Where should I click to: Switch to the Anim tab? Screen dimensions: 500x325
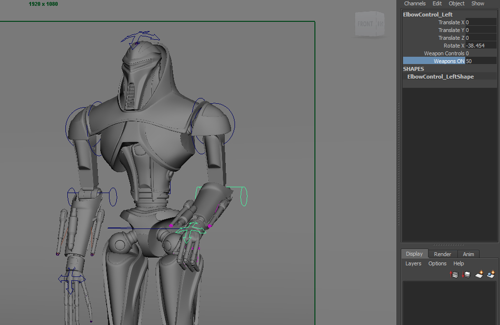469,254
